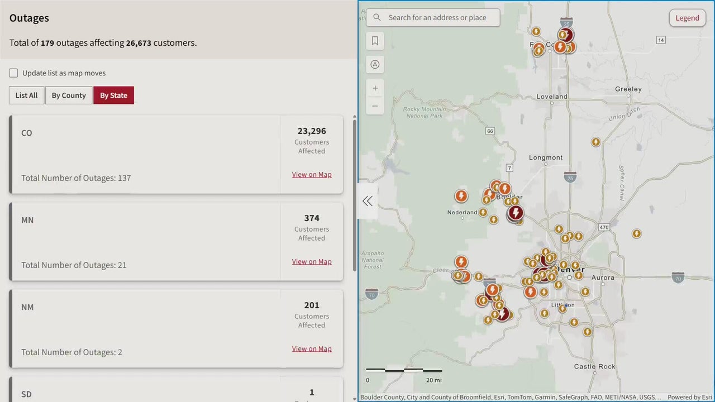The image size is (715, 402).
Task: Switch to List All view
Action: [x=26, y=95]
